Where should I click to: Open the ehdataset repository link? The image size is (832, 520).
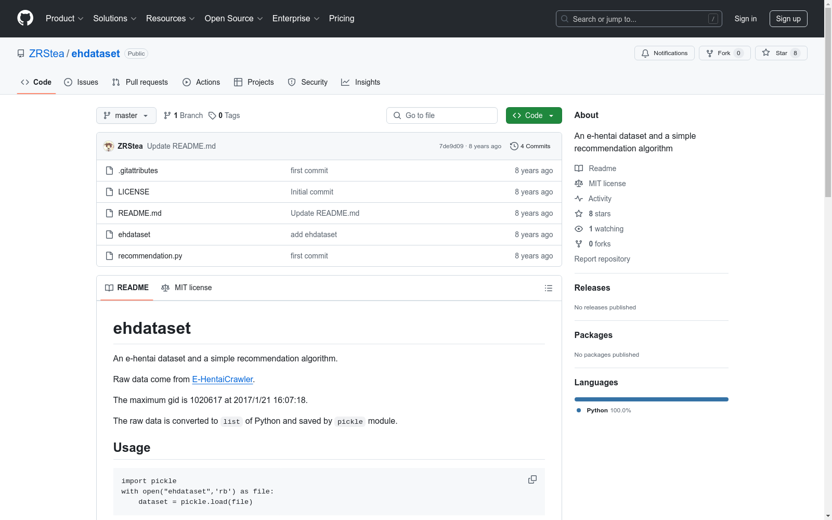96,54
